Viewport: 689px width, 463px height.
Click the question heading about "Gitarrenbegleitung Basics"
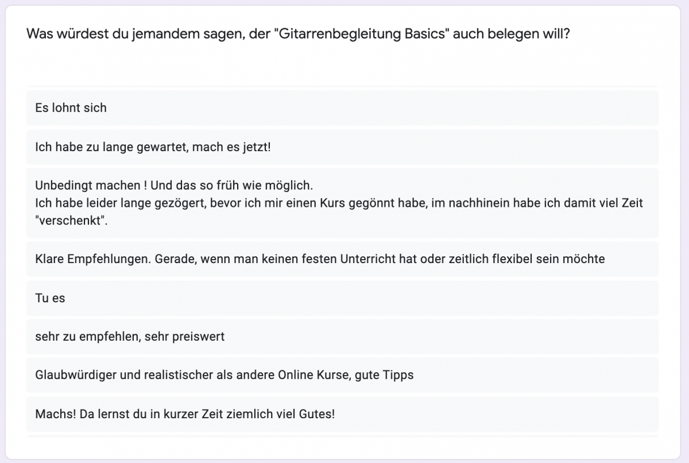tap(298, 33)
